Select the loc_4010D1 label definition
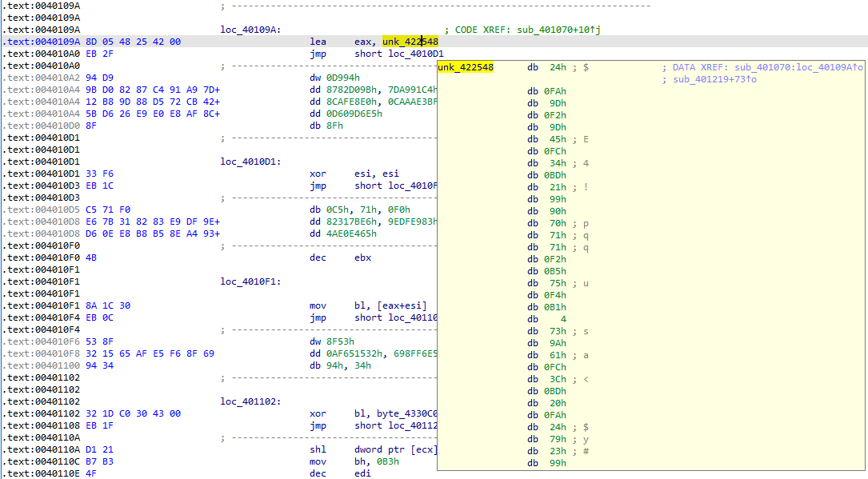Image resolution: width=868 pixels, height=479 pixels. coord(250,162)
